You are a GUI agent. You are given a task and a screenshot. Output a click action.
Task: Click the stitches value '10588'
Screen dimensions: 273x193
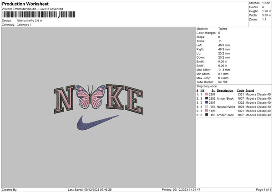[266, 3]
